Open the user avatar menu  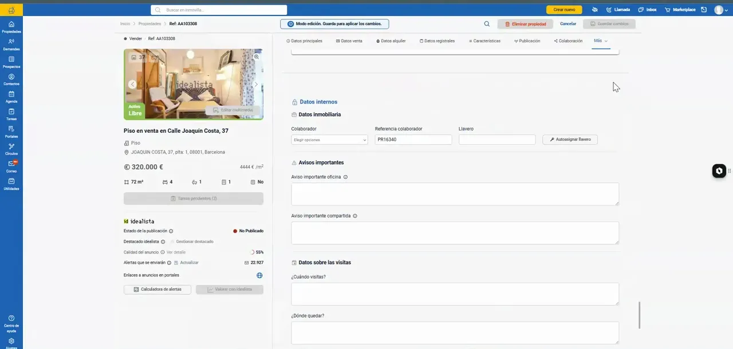pos(721,10)
